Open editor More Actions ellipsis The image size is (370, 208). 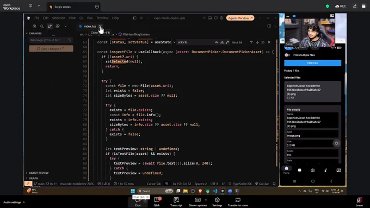[x=275, y=26]
